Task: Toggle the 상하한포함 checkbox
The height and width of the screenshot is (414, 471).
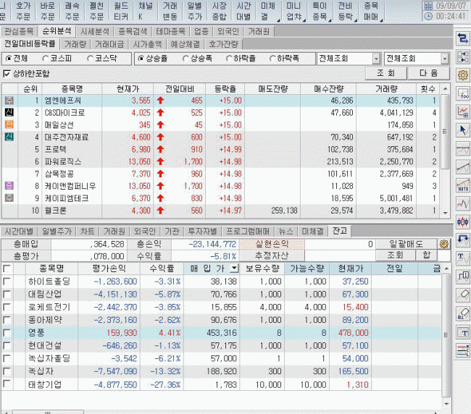Action: [7, 74]
